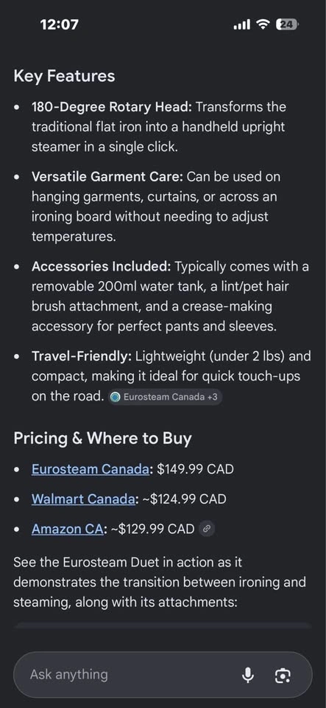This screenshot has width=326, height=708.
Task: Tap the 12:07 clock in the status bar
Action: (x=59, y=24)
